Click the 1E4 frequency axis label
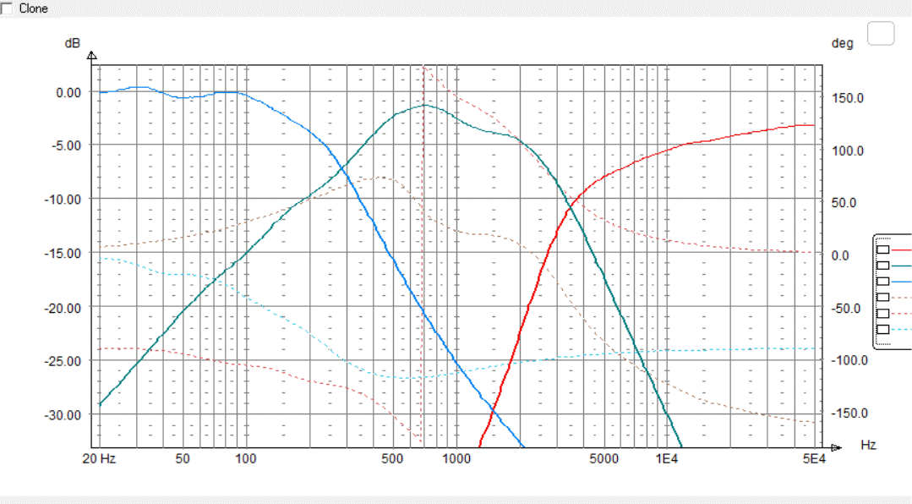 (x=667, y=458)
